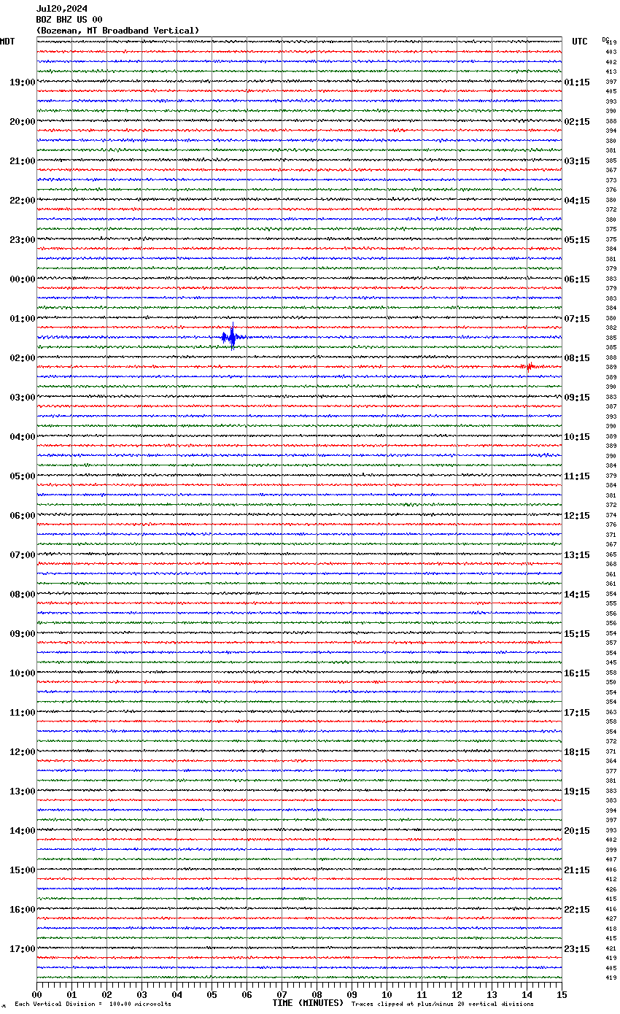620x1014 pixels.
Task: Select the 02:00 MDT time label
Action: 22,358
